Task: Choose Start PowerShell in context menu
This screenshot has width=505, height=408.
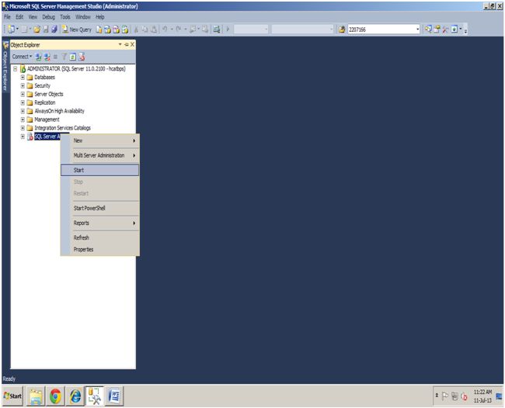Action: 100,208
